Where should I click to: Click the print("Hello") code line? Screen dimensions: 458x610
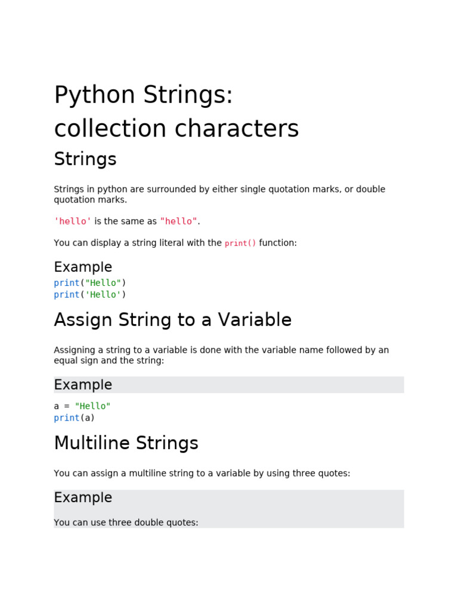coord(90,283)
